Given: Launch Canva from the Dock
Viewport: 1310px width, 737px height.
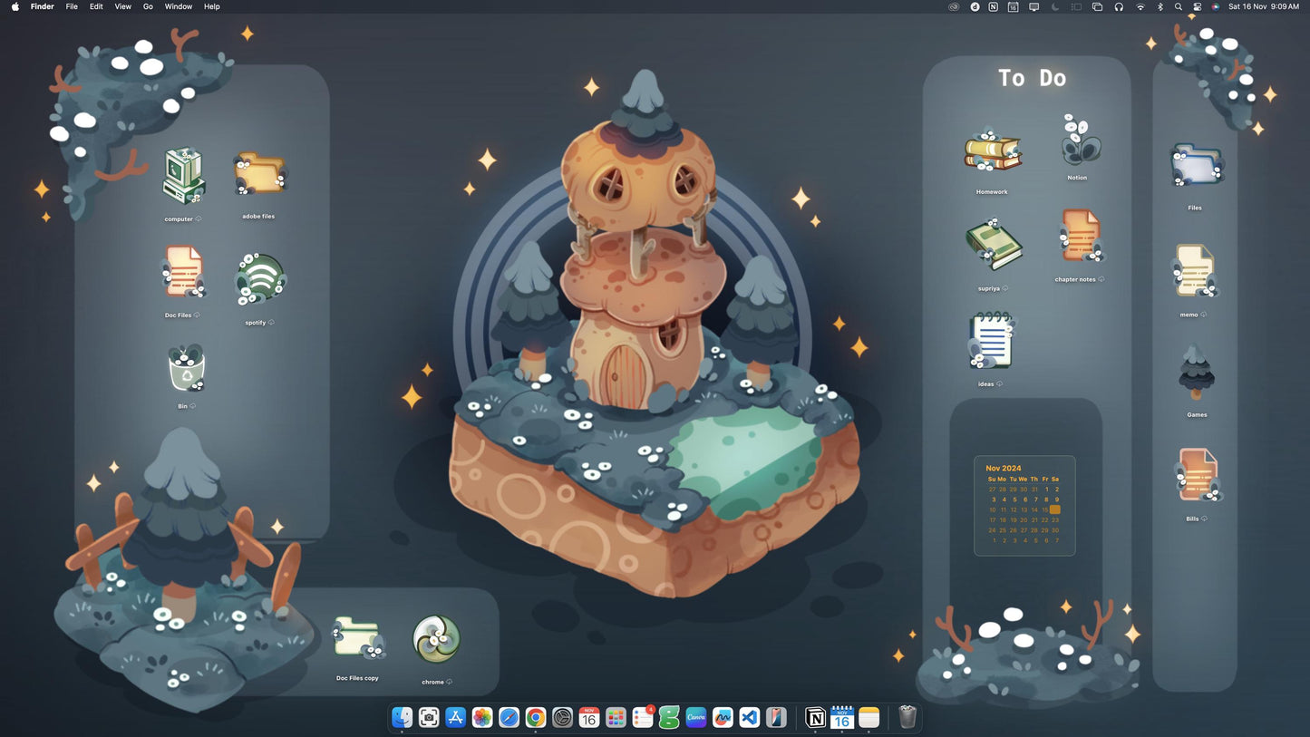Looking at the screenshot, I should click(695, 717).
